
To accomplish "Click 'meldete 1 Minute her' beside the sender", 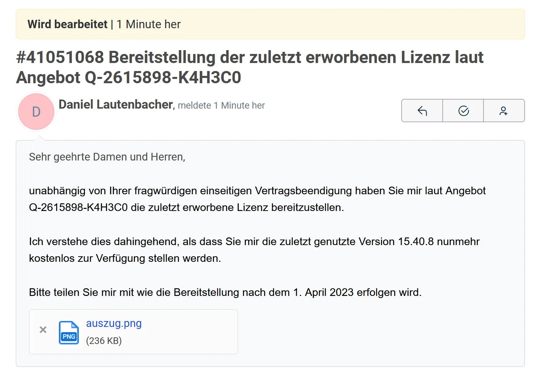I will pos(221,105).
